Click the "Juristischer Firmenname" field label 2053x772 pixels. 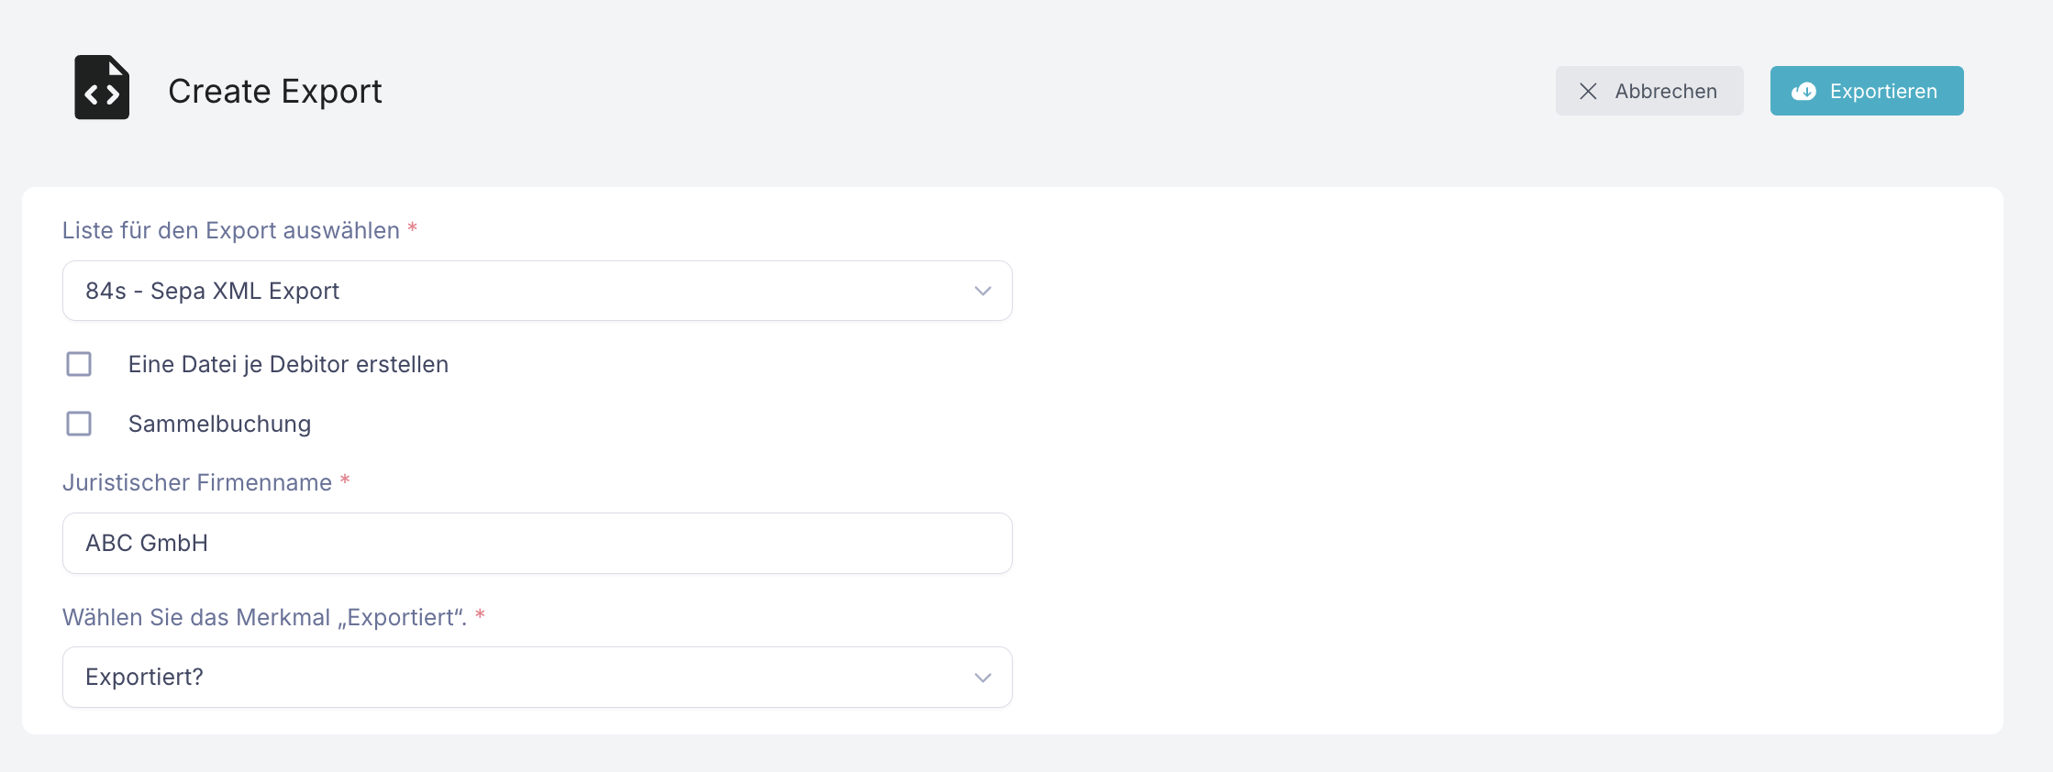coord(196,482)
